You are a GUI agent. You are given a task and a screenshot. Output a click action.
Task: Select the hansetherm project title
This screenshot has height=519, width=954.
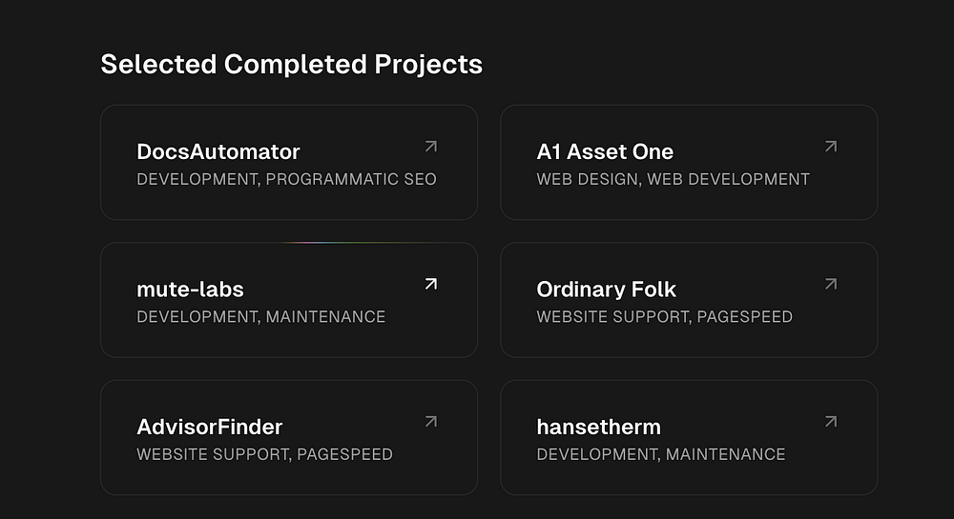tap(599, 426)
